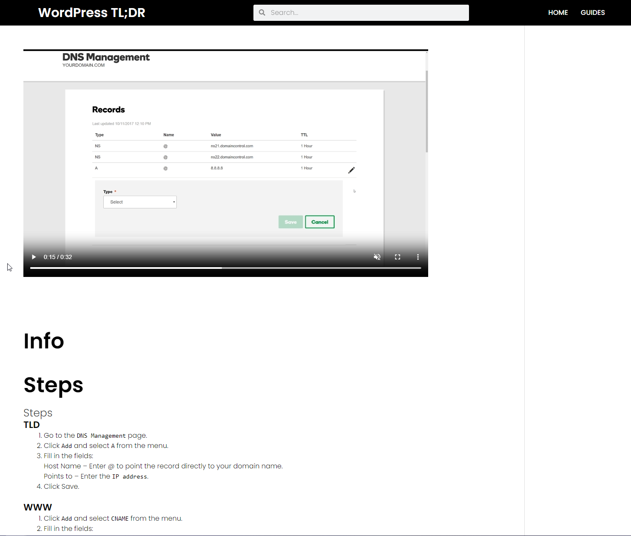The image size is (631, 536).
Task: Click the pencil edit icon on the A record
Action: click(352, 170)
